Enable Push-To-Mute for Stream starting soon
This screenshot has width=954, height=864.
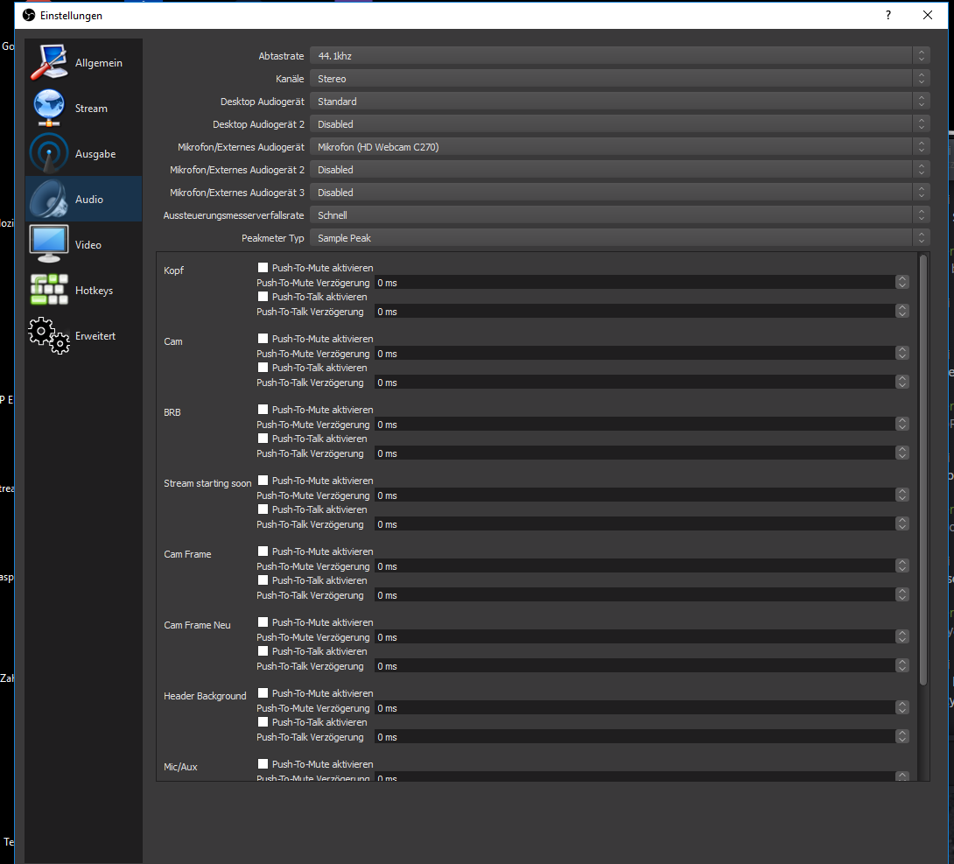(x=263, y=480)
